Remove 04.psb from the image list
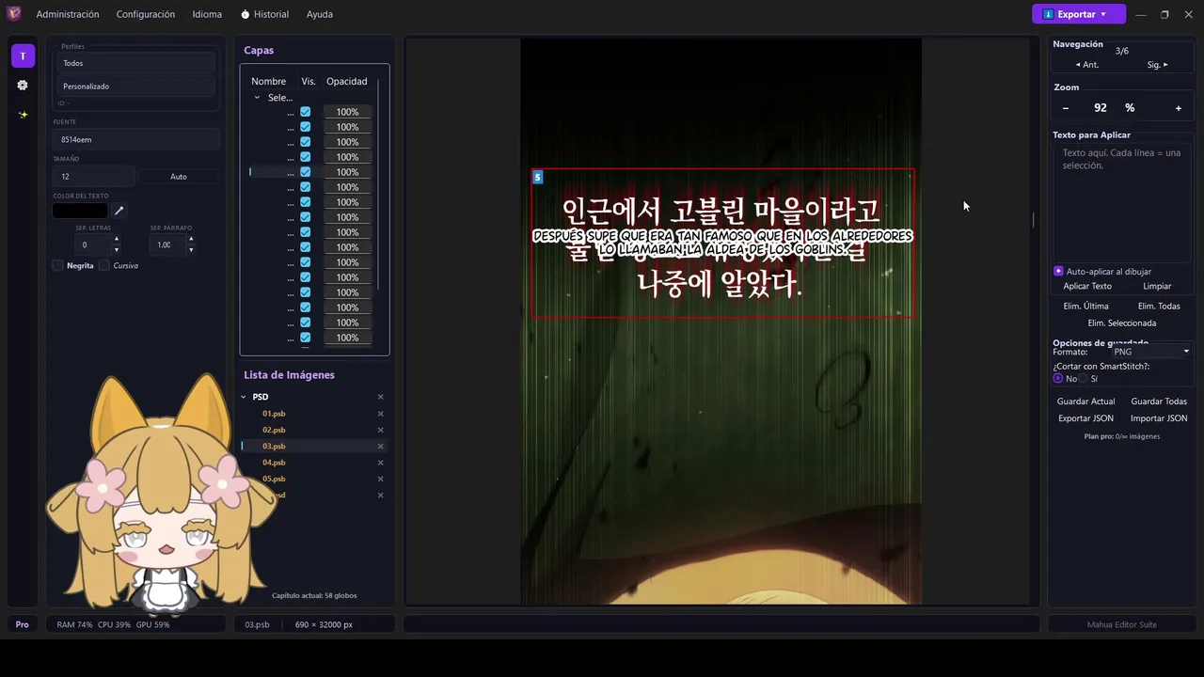Viewport: 1204px width, 677px height. point(381,463)
